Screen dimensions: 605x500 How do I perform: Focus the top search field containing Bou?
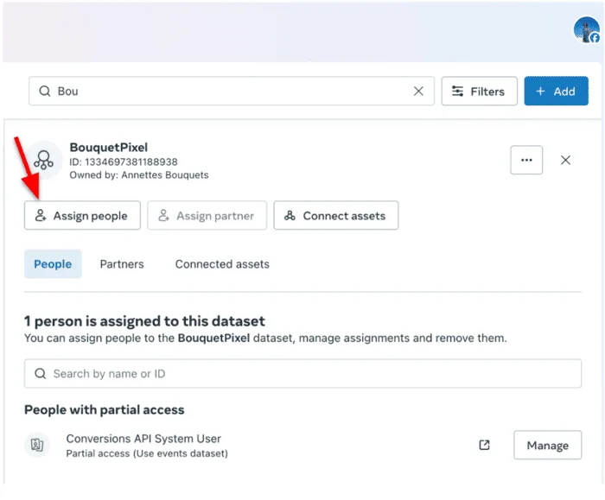pos(232,91)
